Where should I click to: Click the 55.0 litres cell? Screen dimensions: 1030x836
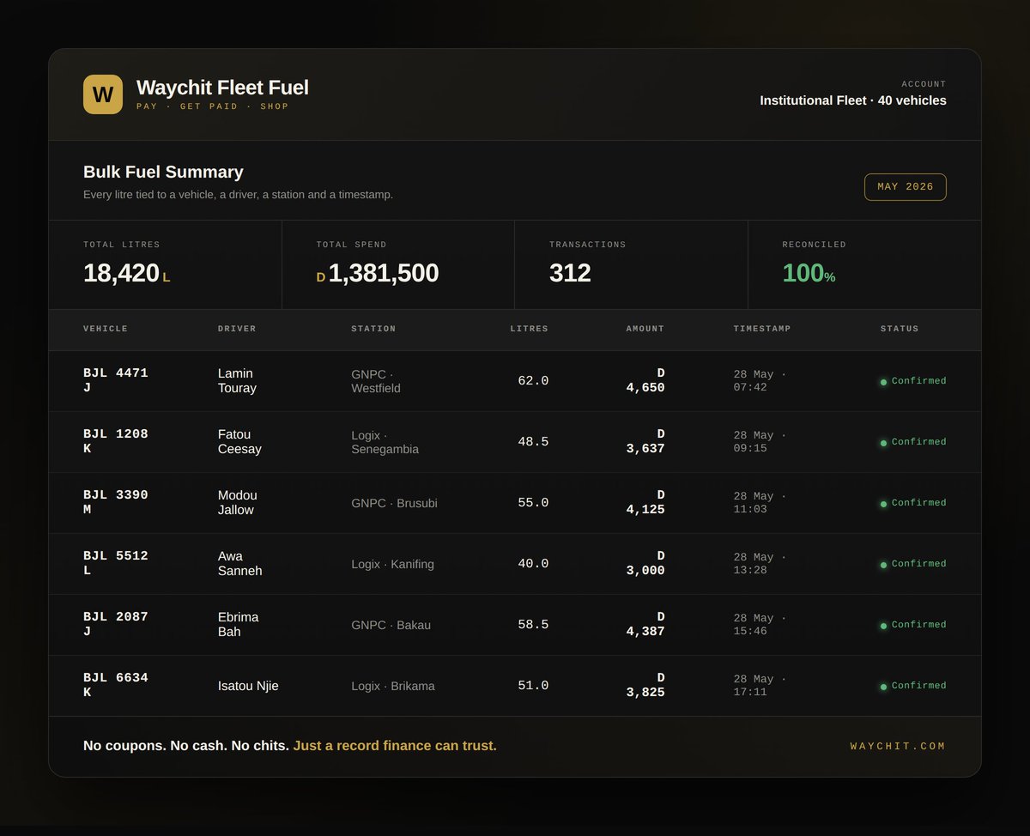533,502
